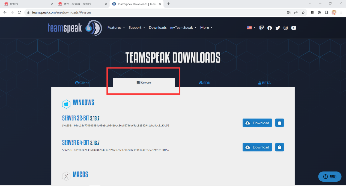Bookmark this page with star icon
The height and width of the screenshot is (186, 346).
303,13
